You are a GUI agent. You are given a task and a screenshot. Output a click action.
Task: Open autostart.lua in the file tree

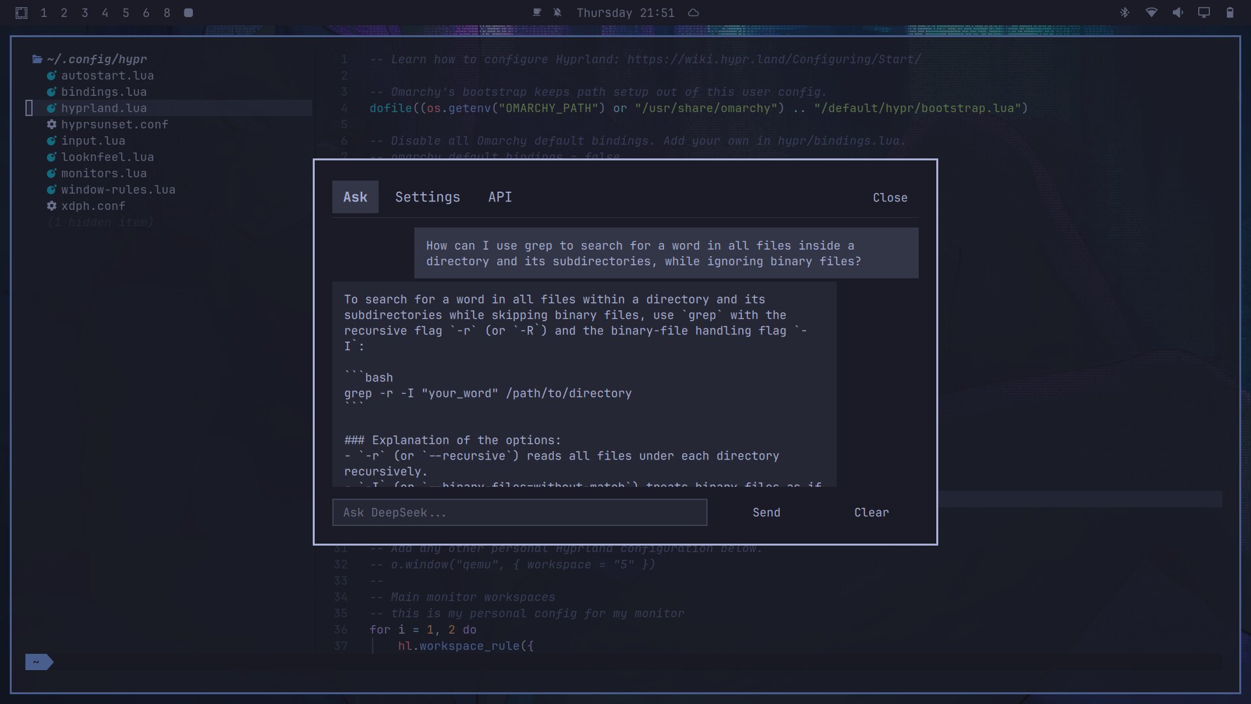pos(108,76)
